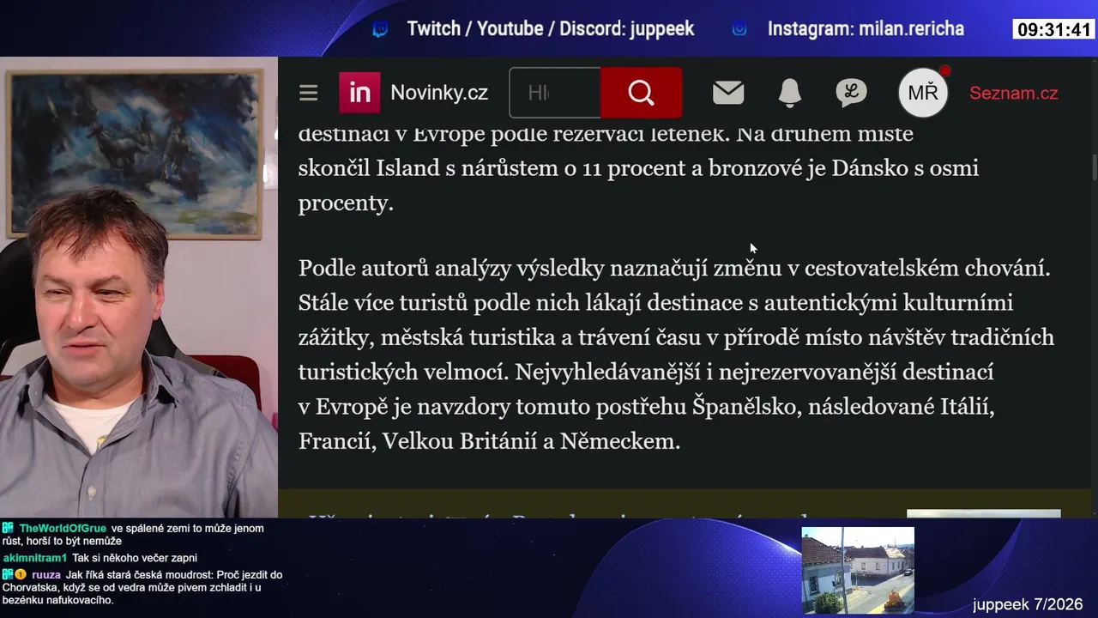
Task: Click the page scrollbar thumb
Action: [x=1094, y=167]
